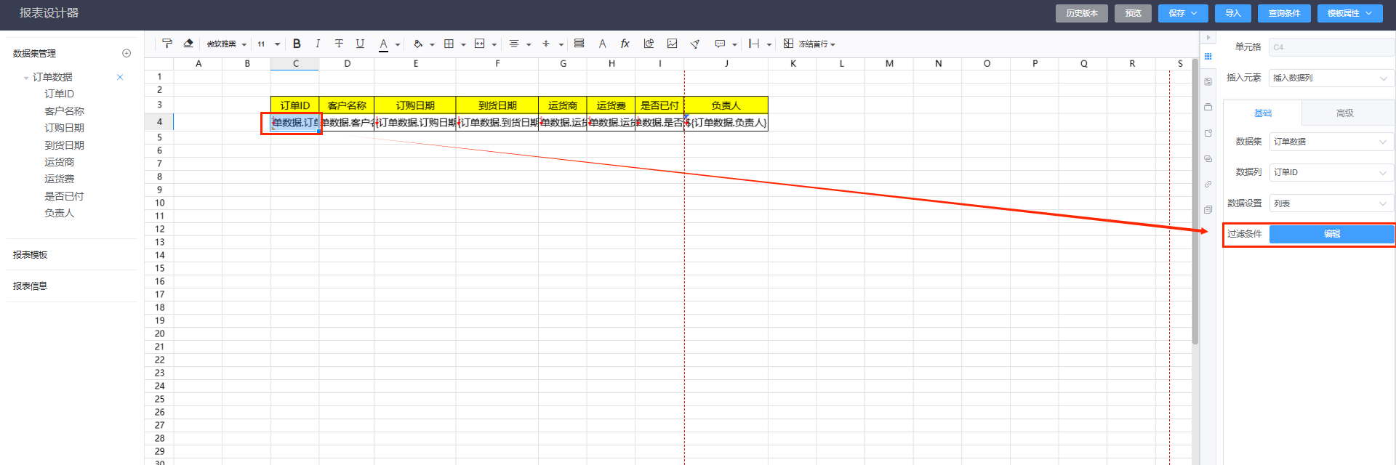Viewport: 1396px width, 465px height.
Task: Click the format painter icon
Action: 167,44
